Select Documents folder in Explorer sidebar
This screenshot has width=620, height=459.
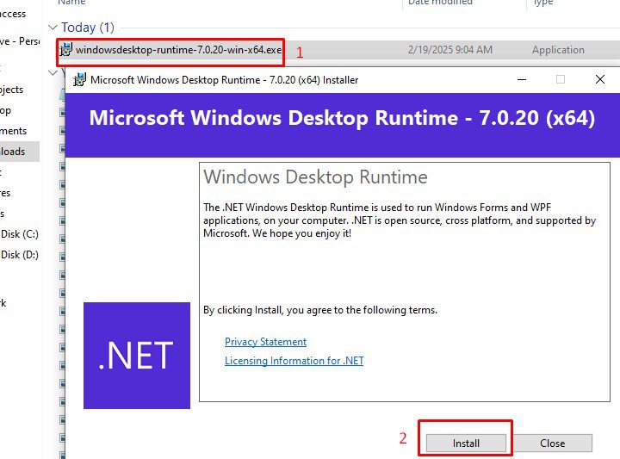point(14,131)
